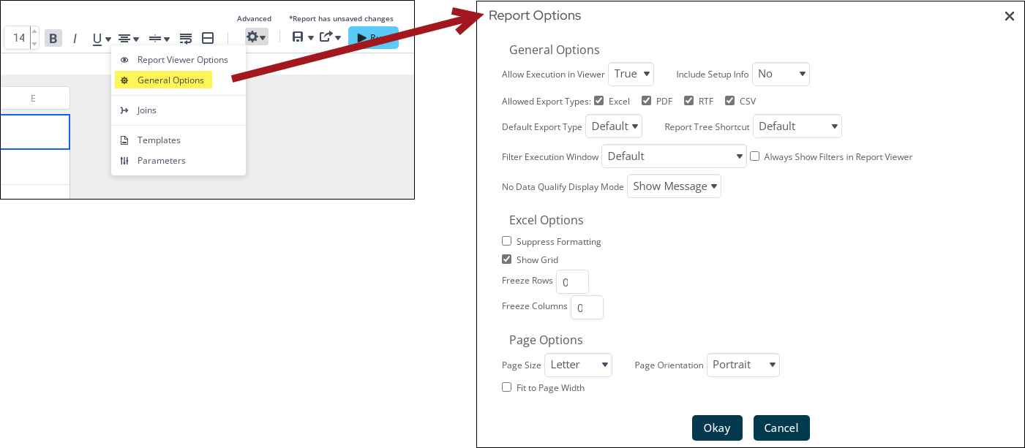
Task: Click inside the Freeze Rows input field
Action: 572,281
